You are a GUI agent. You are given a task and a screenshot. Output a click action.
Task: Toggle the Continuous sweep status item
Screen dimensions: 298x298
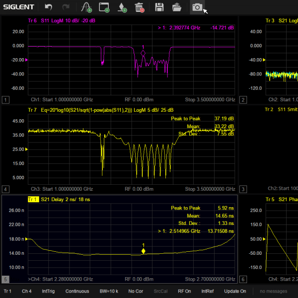pos(77,292)
